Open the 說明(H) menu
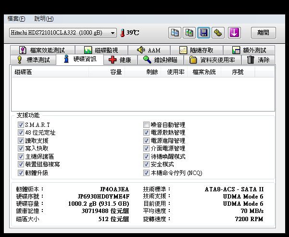289x237 pixels. (44, 19)
